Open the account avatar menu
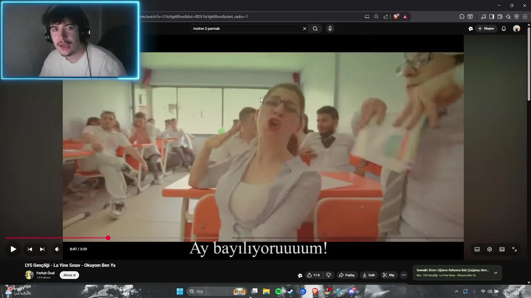Screen dimensions: 531x298 [x=516, y=29]
